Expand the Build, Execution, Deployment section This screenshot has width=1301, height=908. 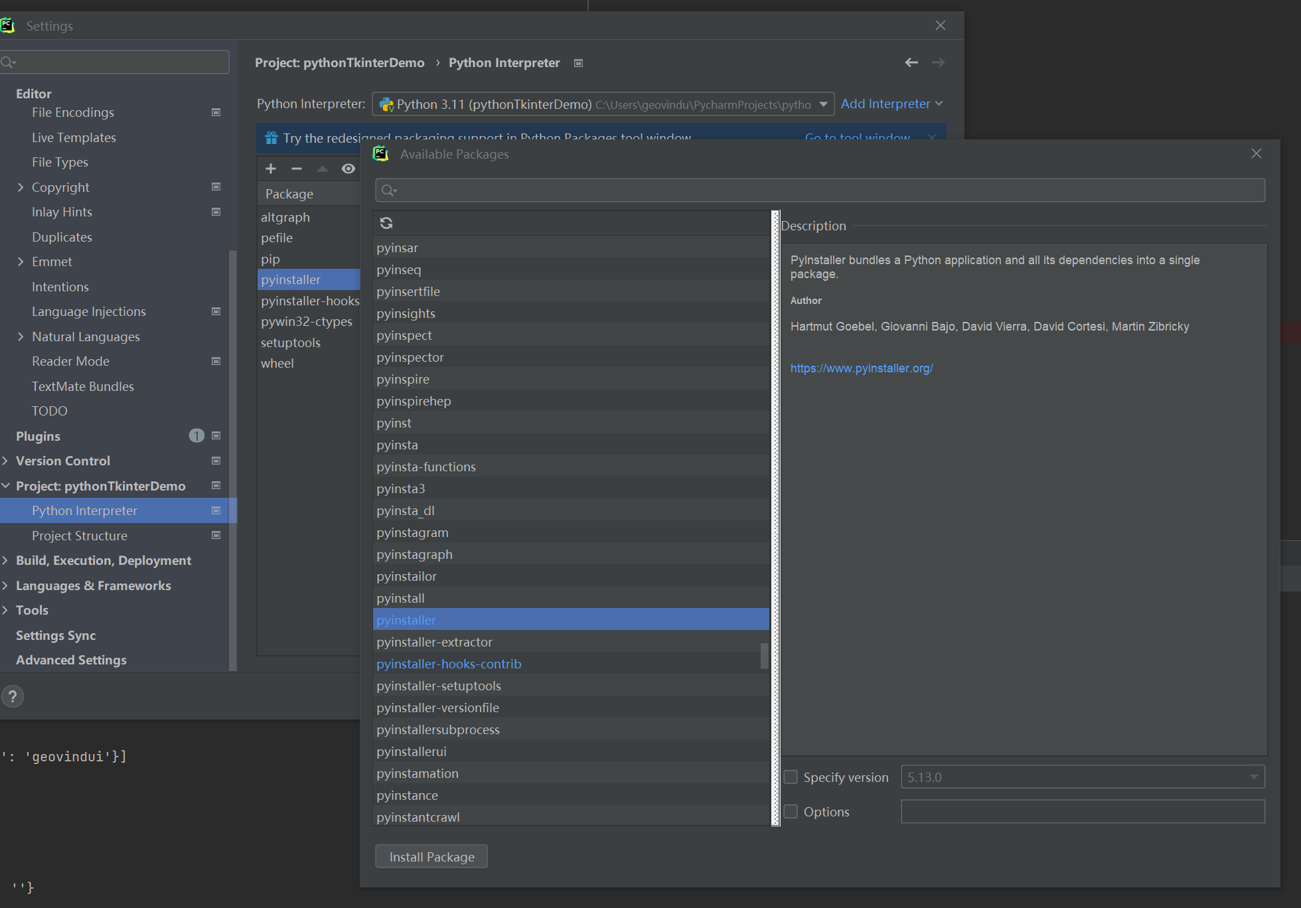[5, 561]
